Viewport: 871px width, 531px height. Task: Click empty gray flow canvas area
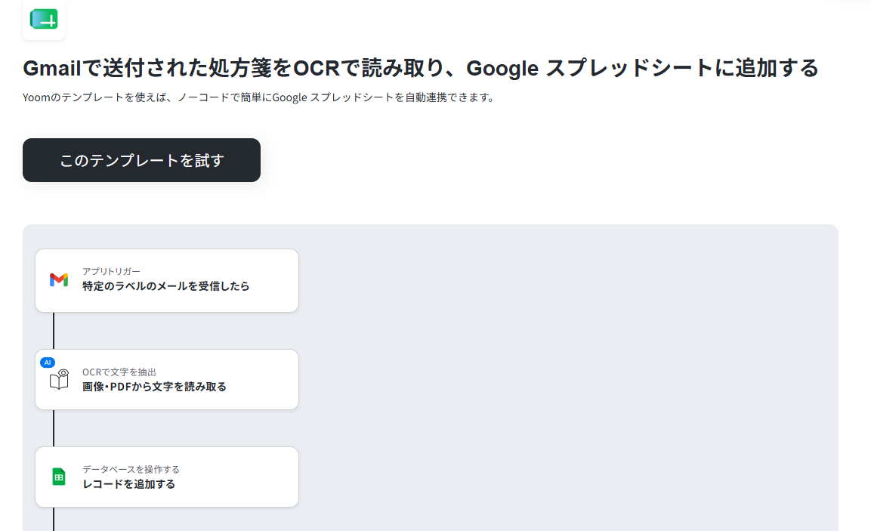tap(567, 378)
